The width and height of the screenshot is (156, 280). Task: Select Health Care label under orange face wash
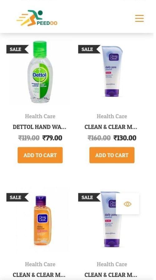[40, 264]
